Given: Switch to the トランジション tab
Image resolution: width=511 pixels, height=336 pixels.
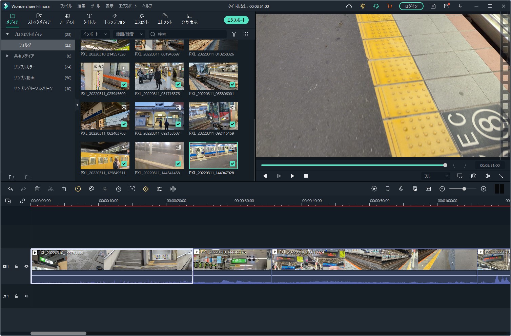Looking at the screenshot, I should pyautogui.click(x=115, y=19).
